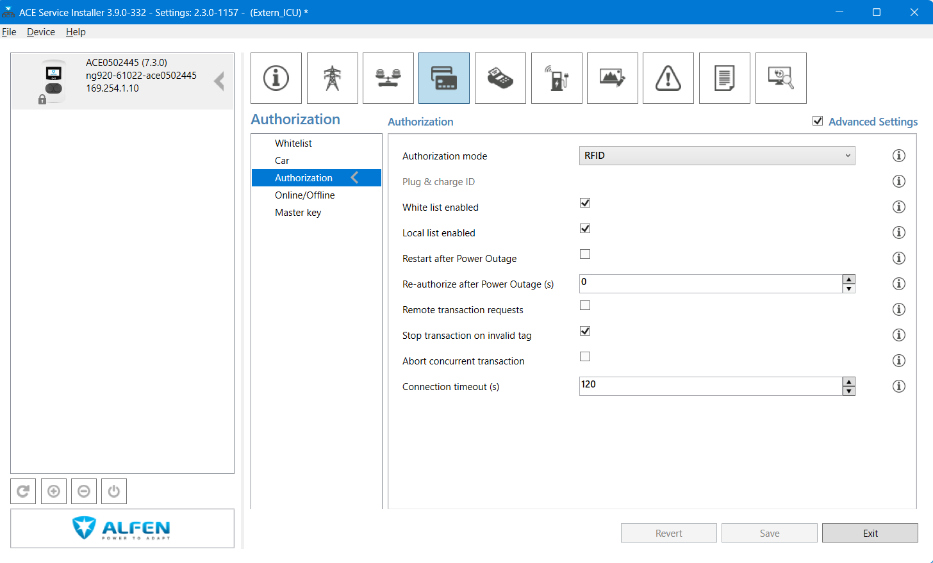
Task: Open the payment terminal tab icon
Action: (x=500, y=78)
